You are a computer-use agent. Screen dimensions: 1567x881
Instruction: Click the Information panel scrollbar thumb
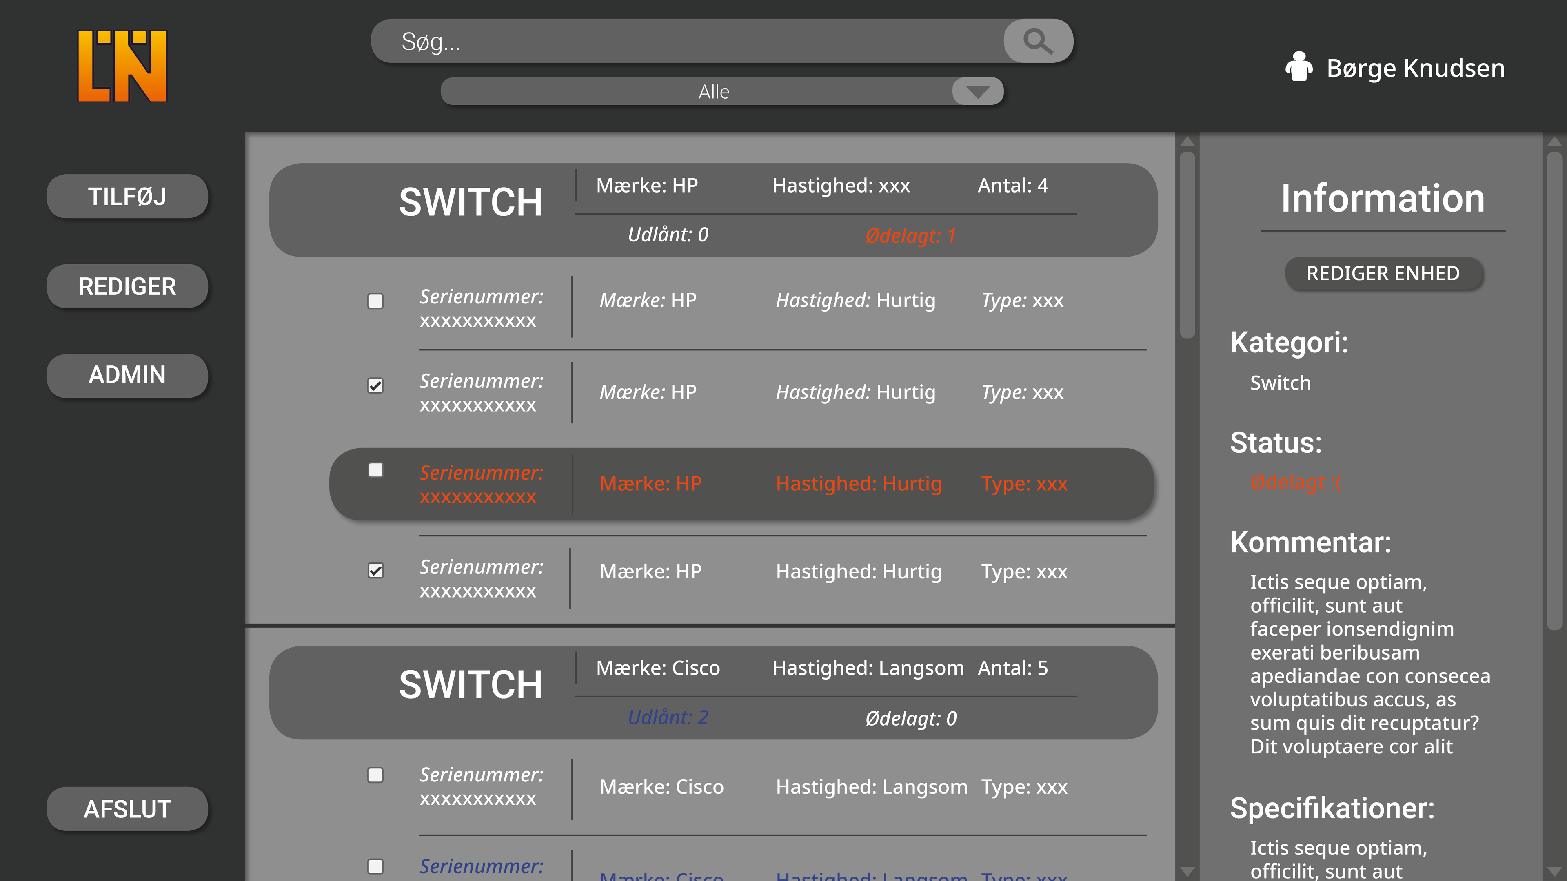pos(1555,391)
